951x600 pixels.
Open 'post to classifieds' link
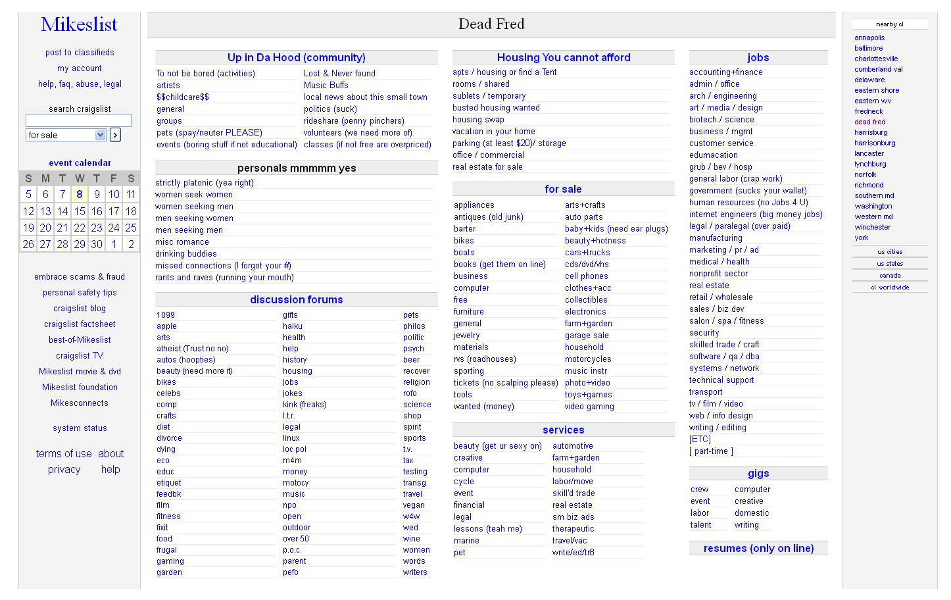pyautogui.click(x=80, y=53)
